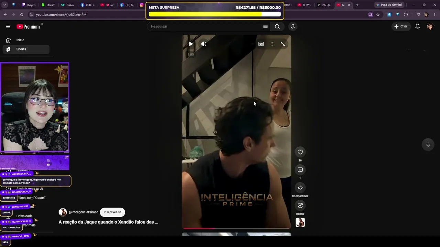
Task: Subscribe with the Inscrever-se button
Action: point(112,212)
